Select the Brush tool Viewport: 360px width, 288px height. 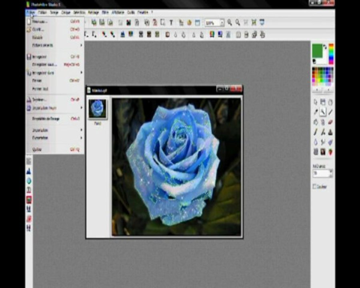click(316, 132)
